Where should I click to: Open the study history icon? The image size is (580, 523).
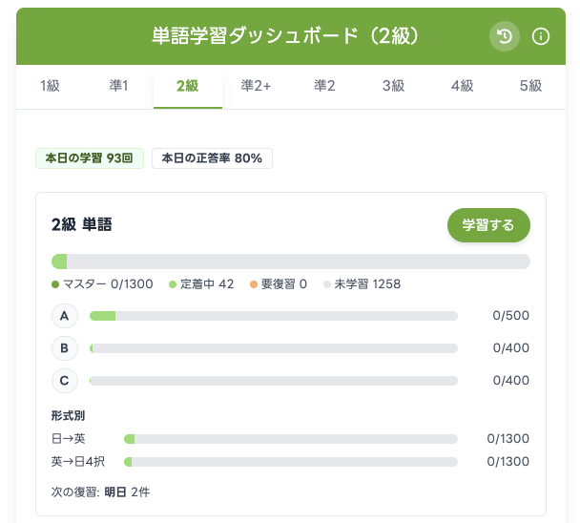[x=505, y=36]
